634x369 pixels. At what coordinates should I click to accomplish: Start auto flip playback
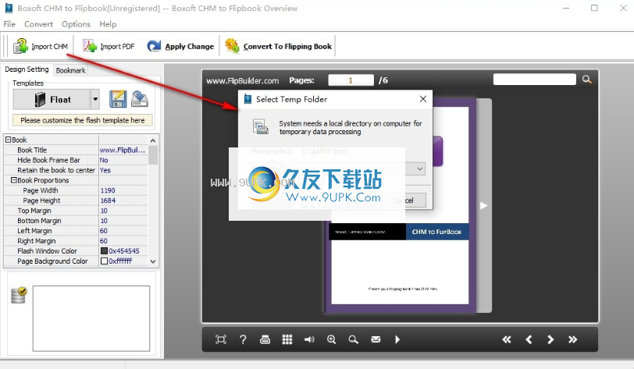[x=397, y=339]
